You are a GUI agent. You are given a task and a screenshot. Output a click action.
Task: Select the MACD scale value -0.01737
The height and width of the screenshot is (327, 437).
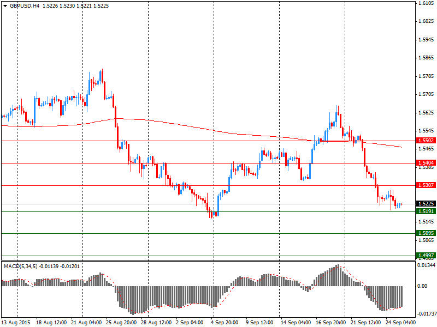point(427,314)
